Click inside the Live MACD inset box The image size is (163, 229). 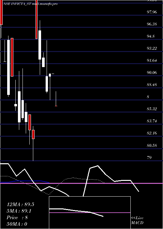pos(90,213)
